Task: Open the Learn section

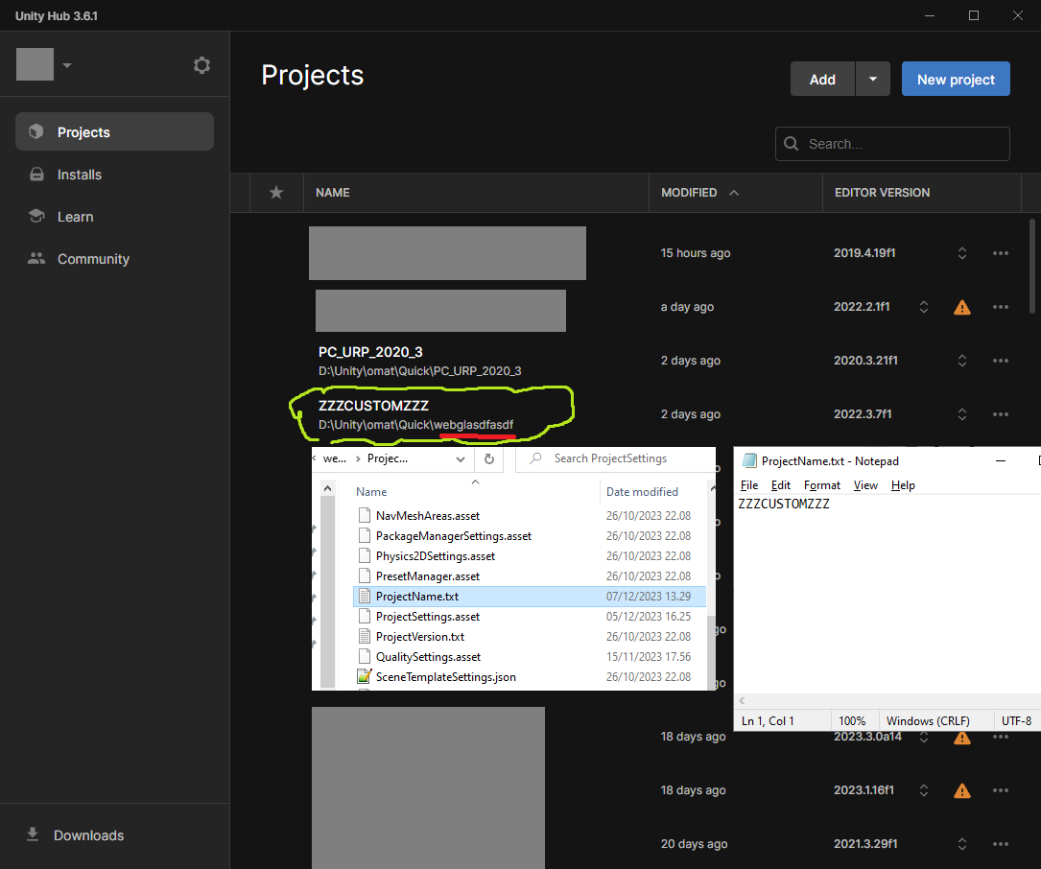Action: pyautogui.click(x=73, y=217)
